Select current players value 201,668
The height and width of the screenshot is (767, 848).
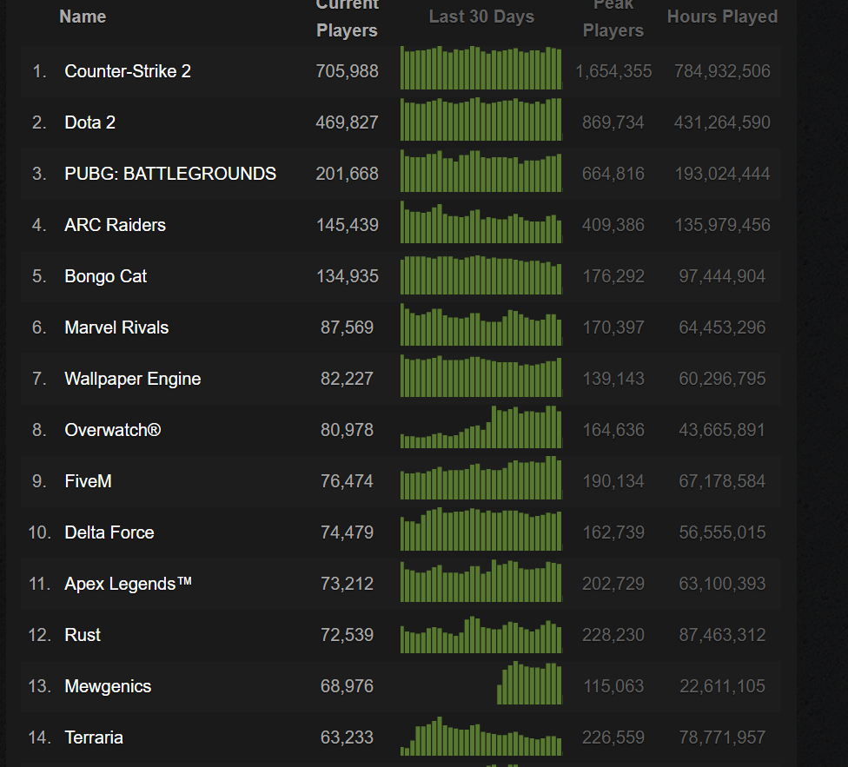[x=348, y=174]
